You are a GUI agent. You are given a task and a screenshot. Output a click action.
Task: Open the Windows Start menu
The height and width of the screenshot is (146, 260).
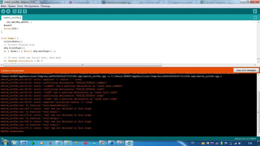coord(5,143)
